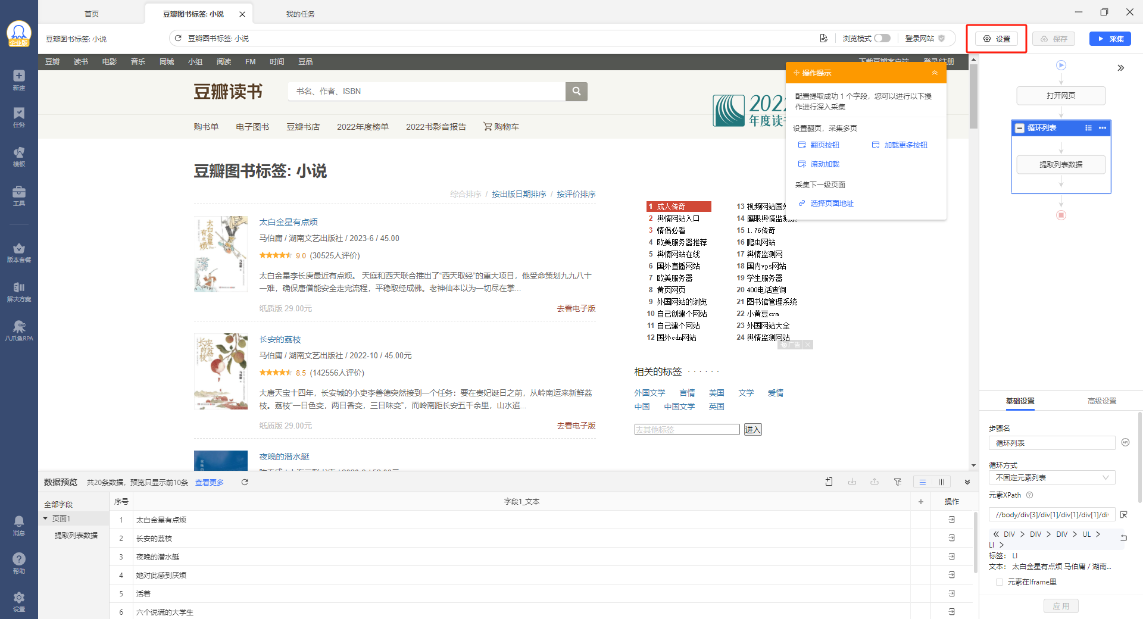Click the Douban search box 书名、作者、ISBN
This screenshot has height=619, width=1143.
[427, 91]
